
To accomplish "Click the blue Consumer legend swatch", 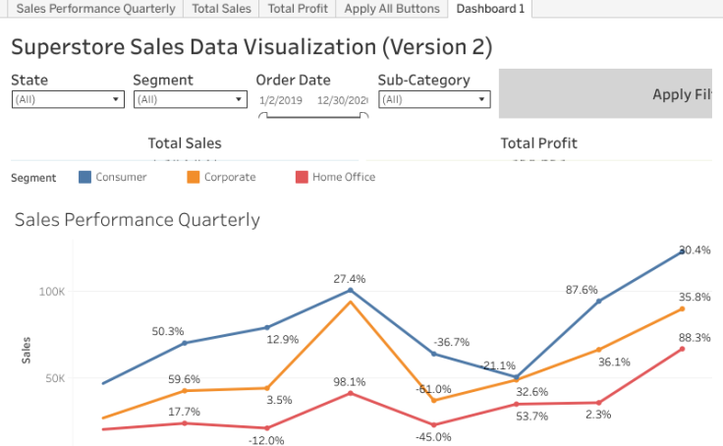I will [85, 177].
